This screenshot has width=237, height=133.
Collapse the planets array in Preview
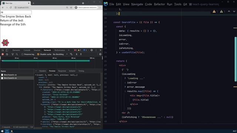pyautogui.click(x=41, y=104)
